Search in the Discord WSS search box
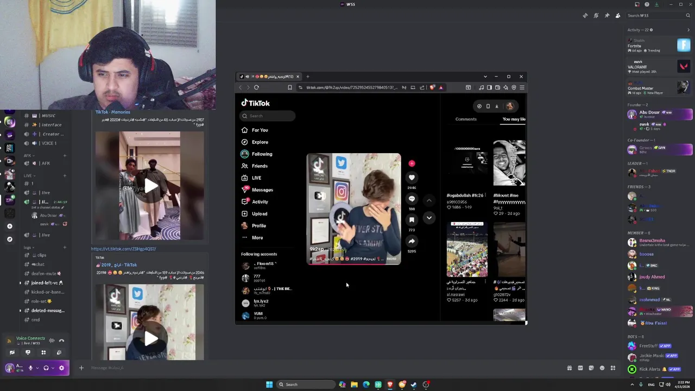 (x=658, y=16)
